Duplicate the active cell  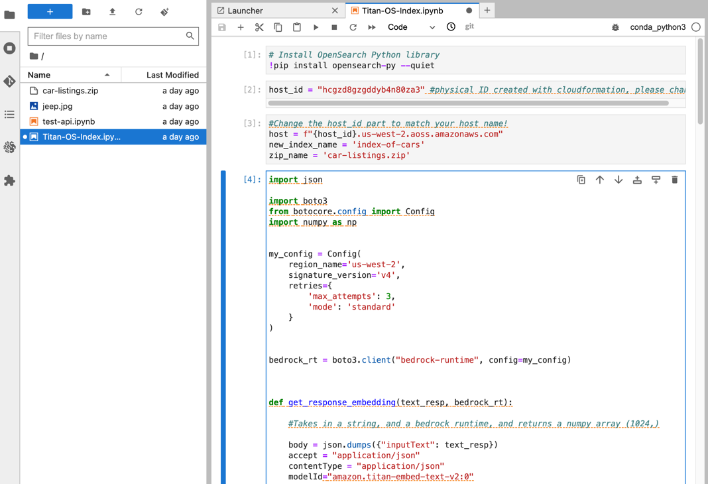click(x=581, y=180)
